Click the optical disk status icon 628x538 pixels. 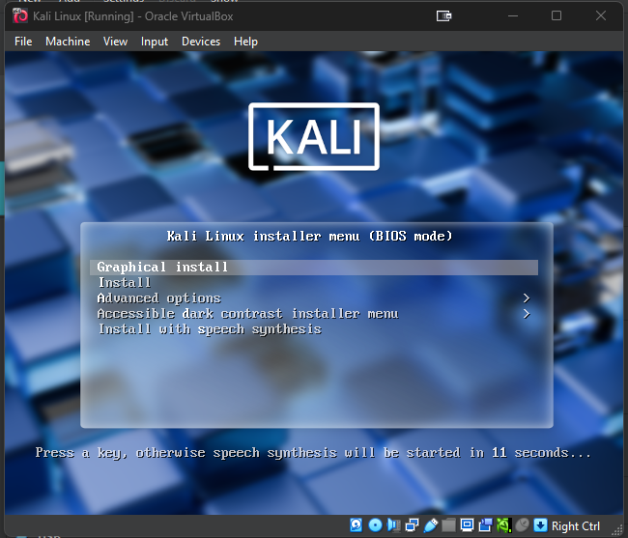[375, 524]
